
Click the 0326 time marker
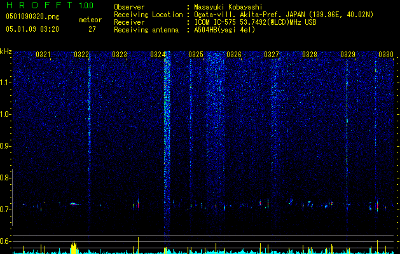[234, 55]
